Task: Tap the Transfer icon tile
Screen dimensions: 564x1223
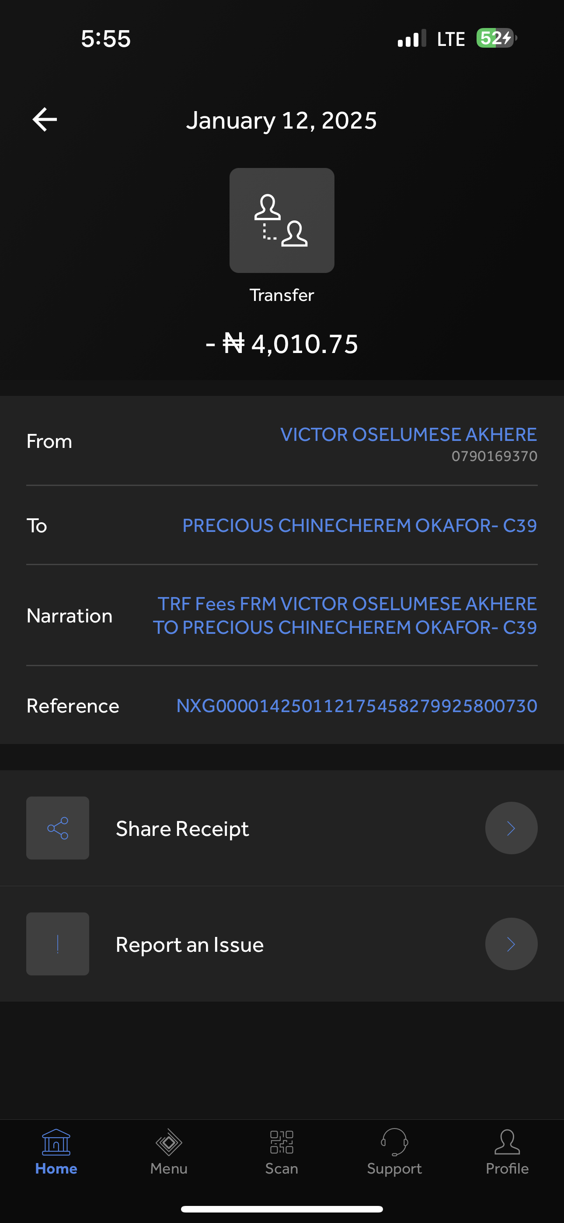Action: 282,220
